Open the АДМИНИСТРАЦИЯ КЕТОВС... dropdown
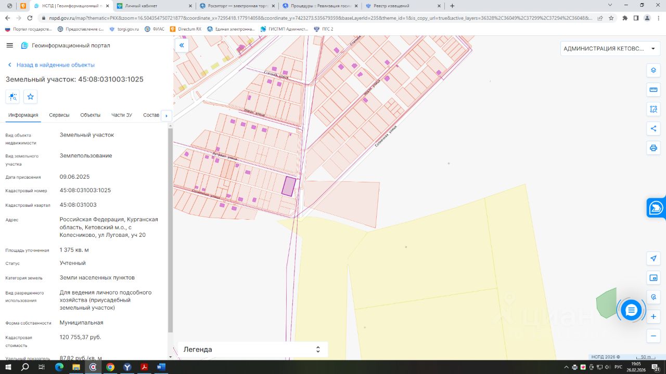This screenshot has width=666, height=374. (x=609, y=49)
